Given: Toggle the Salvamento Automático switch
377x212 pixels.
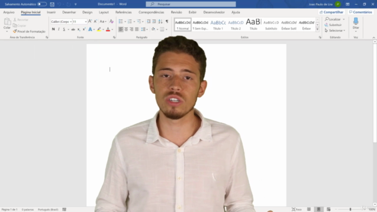Looking at the screenshot, I should pos(42,4).
